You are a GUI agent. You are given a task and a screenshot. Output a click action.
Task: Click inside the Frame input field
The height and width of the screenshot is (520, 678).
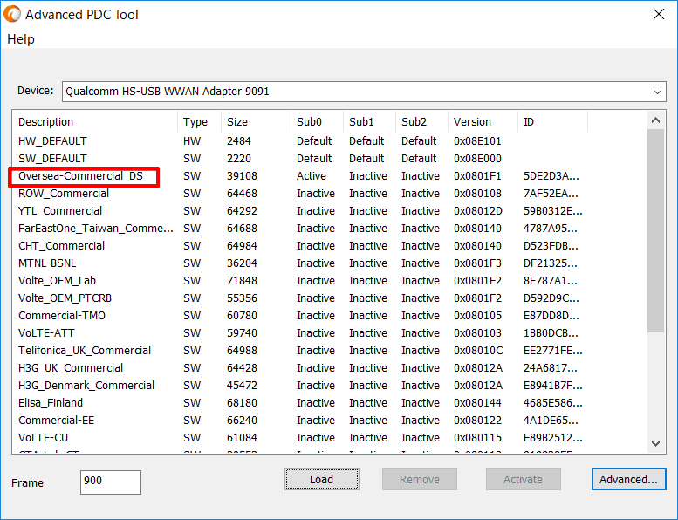(110, 482)
